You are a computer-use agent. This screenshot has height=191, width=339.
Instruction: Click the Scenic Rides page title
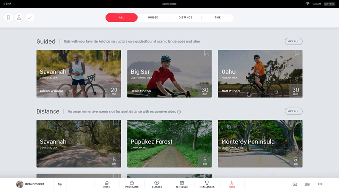[x=169, y=4]
